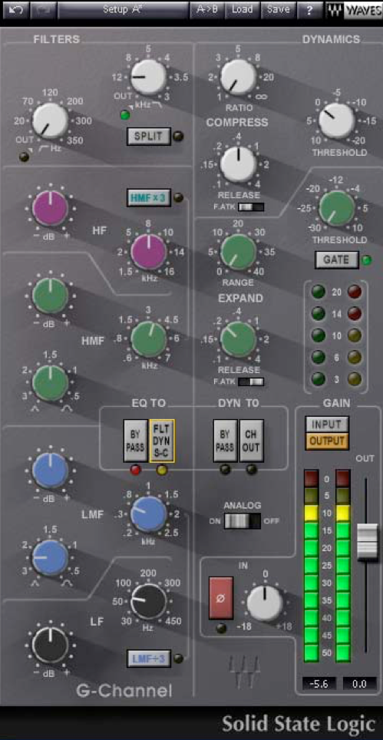Click the compressor Threshold knob
This screenshot has height=740, width=383.
point(336,121)
